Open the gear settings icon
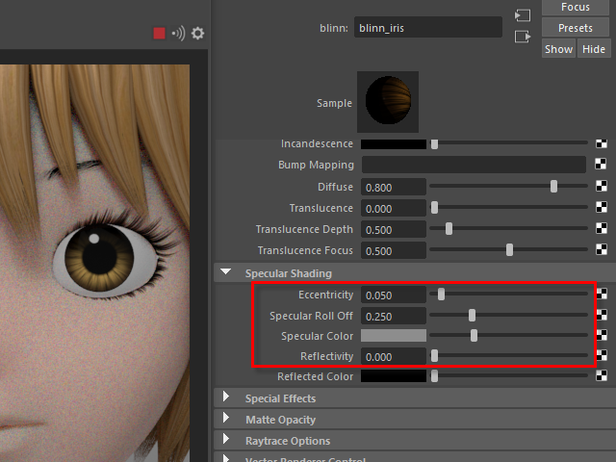 tap(197, 34)
